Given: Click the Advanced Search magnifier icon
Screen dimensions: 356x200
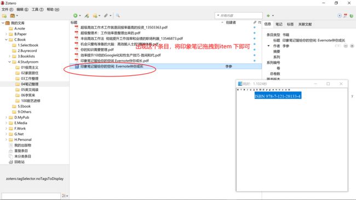Looking at the screenshot, I should [118, 15].
